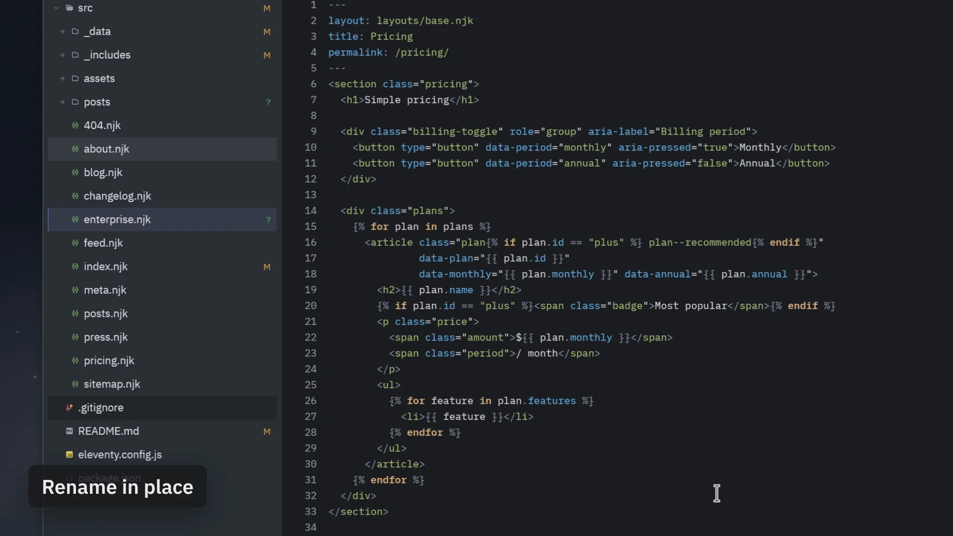Click the README.md markdown icon

69,431
